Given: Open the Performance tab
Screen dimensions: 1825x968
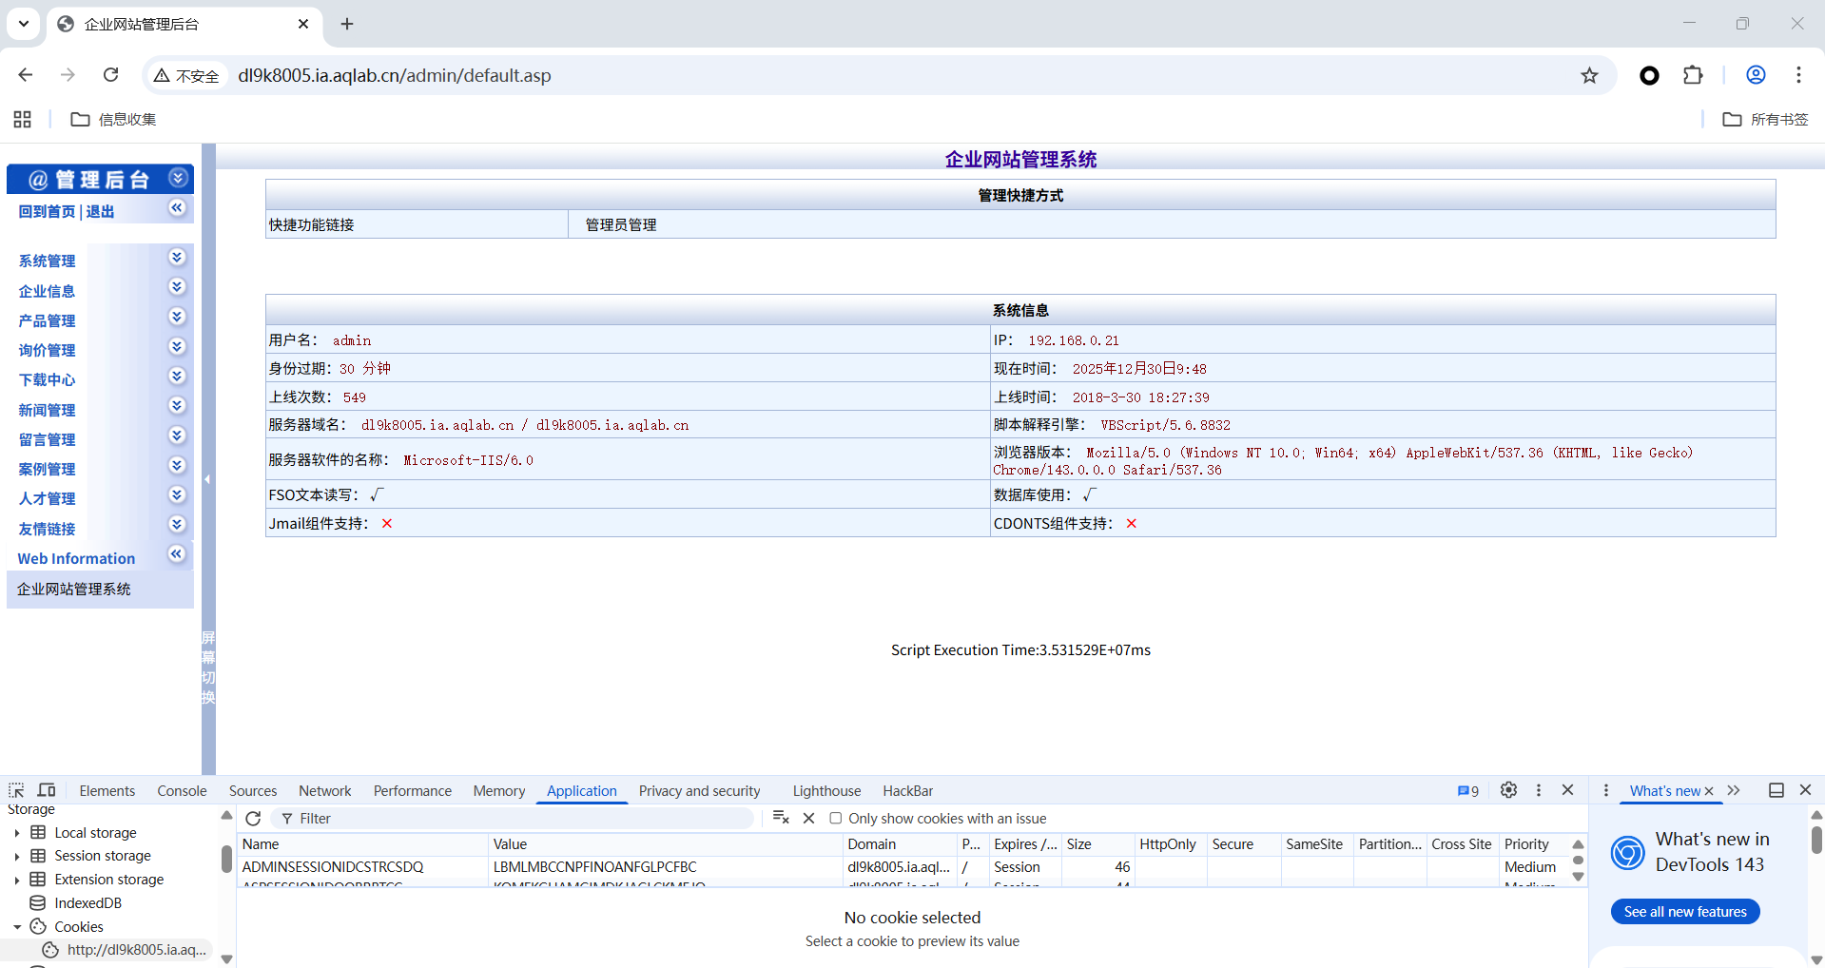Looking at the screenshot, I should (x=413, y=791).
